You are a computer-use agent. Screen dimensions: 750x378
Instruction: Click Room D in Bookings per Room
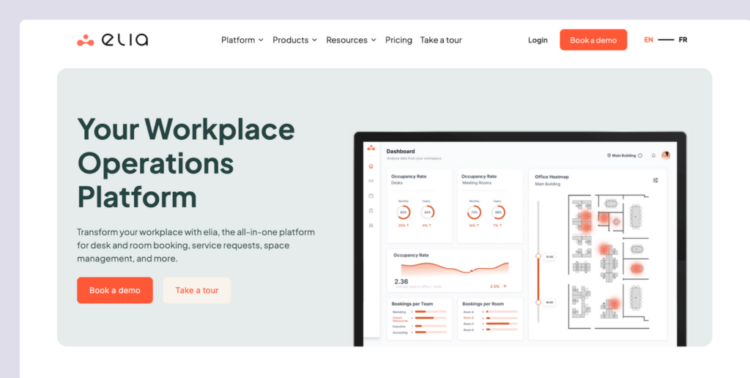tap(490, 330)
